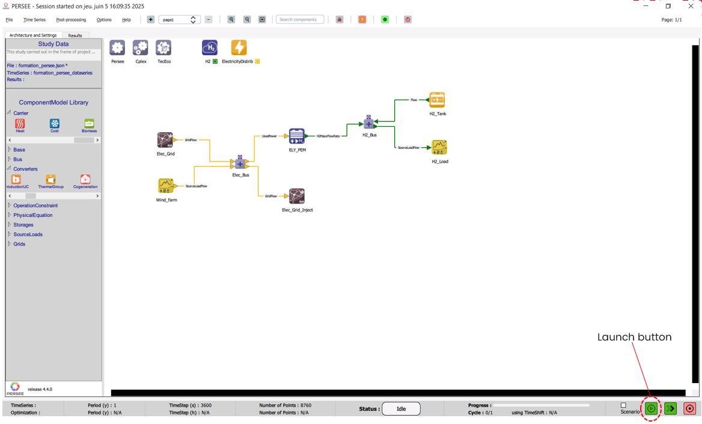Screen dimensions: 702x424
Task: Click the Wind_farm source icon
Action: (165, 186)
